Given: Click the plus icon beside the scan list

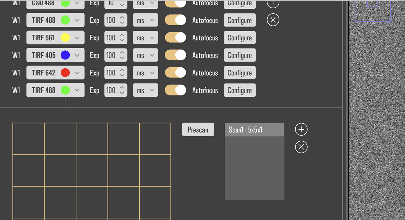Looking at the screenshot, I should 301,129.
